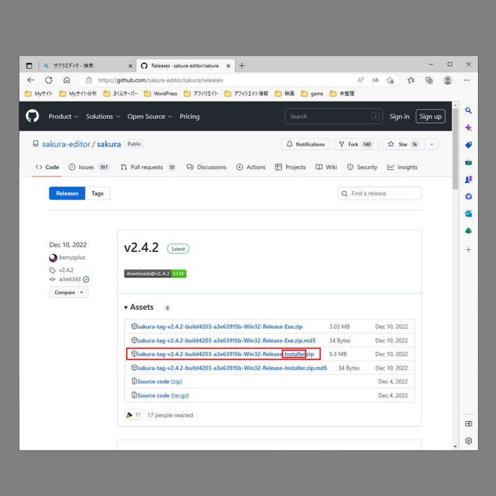This screenshot has width=496, height=496.
Task: Click the Notifications button
Action: 305,144
